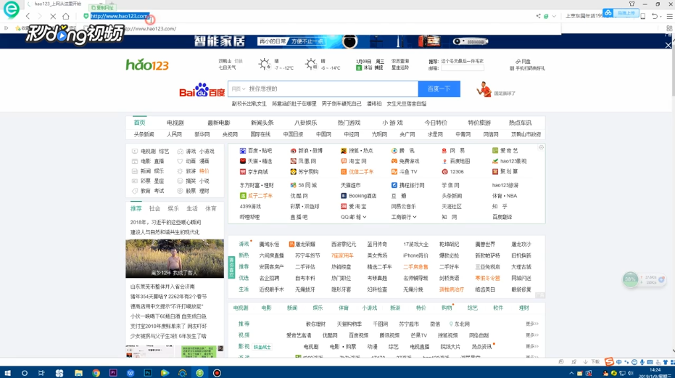Viewport: 675px width, 378px height.
Task: Stop page loading with the X button
Action: click(x=53, y=16)
